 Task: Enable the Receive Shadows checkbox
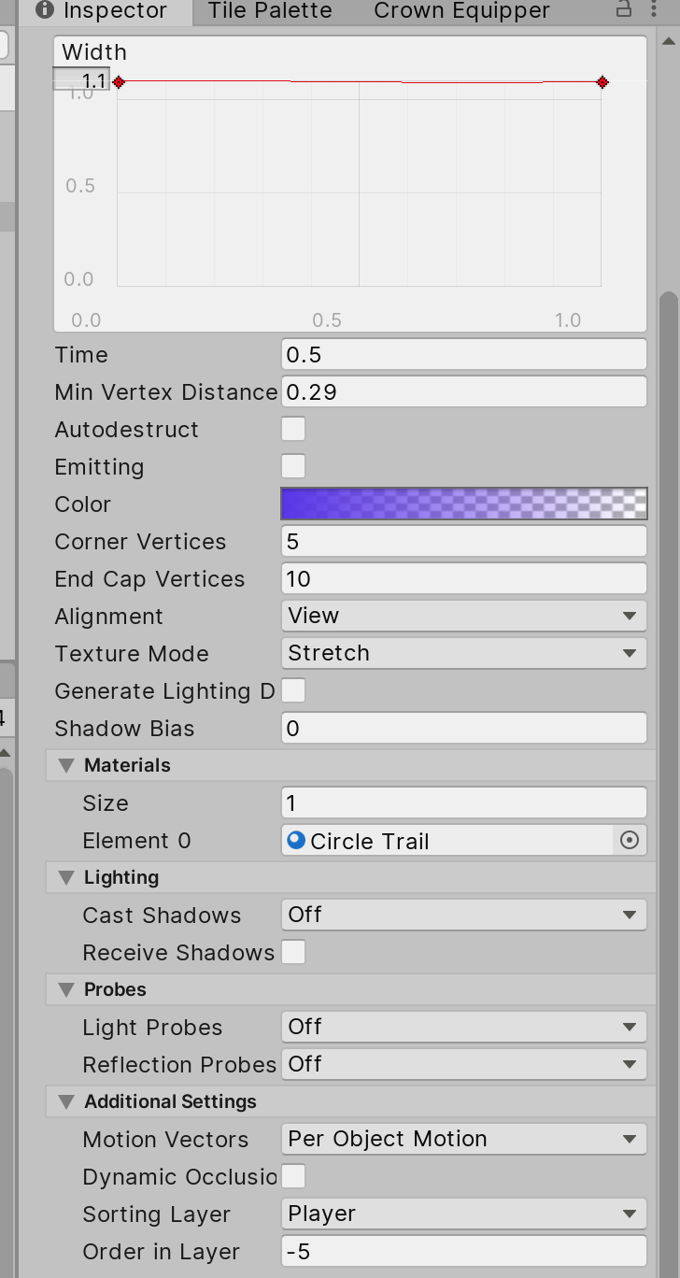pos(293,953)
